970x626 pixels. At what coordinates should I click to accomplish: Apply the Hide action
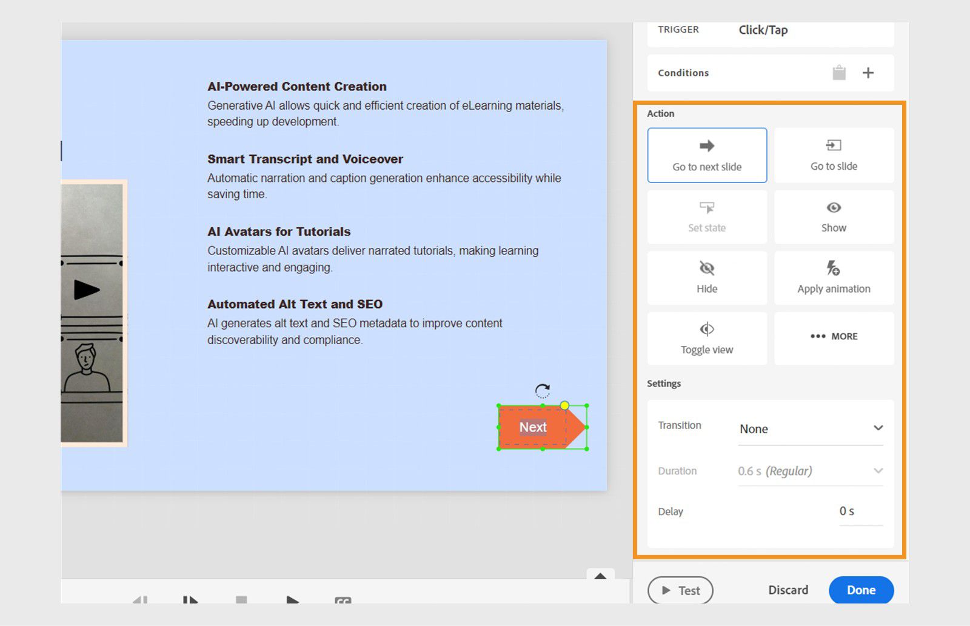pos(707,278)
